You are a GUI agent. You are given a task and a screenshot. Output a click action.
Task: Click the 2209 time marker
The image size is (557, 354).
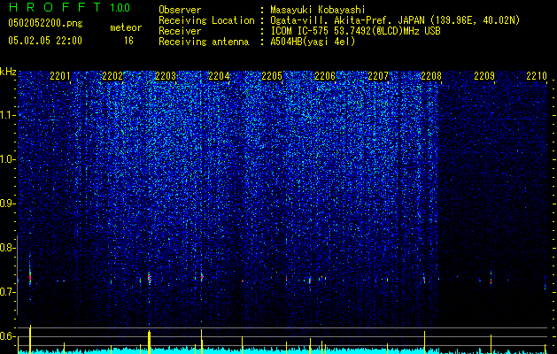point(484,76)
